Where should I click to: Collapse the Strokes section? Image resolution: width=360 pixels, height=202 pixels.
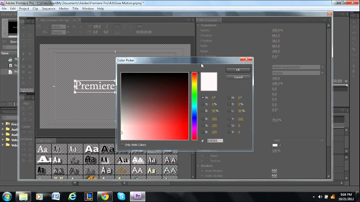coord(198,166)
